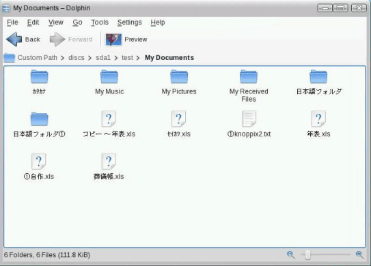Click the zoom out magnifier icon
371x266 pixels.
click(291, 255)
